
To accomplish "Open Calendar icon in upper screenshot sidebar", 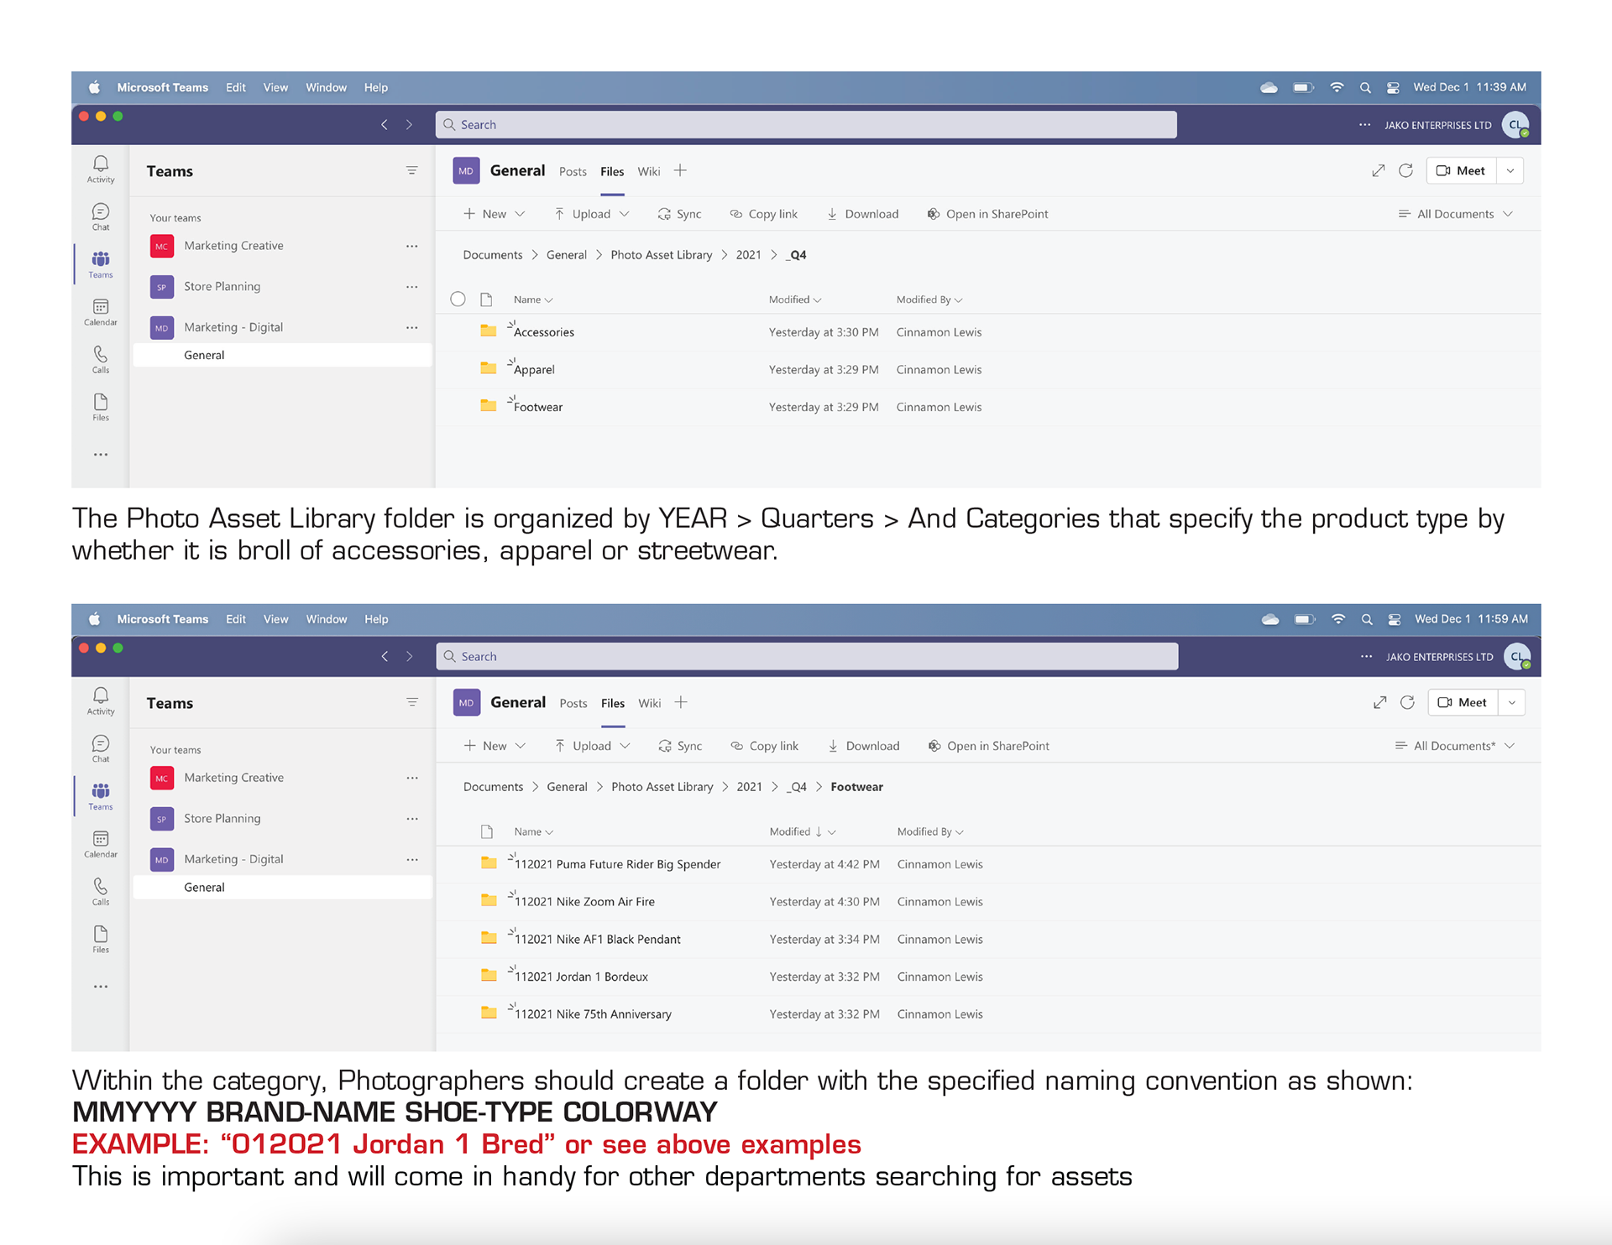I will pyautogui.click(x=101, y=312).
